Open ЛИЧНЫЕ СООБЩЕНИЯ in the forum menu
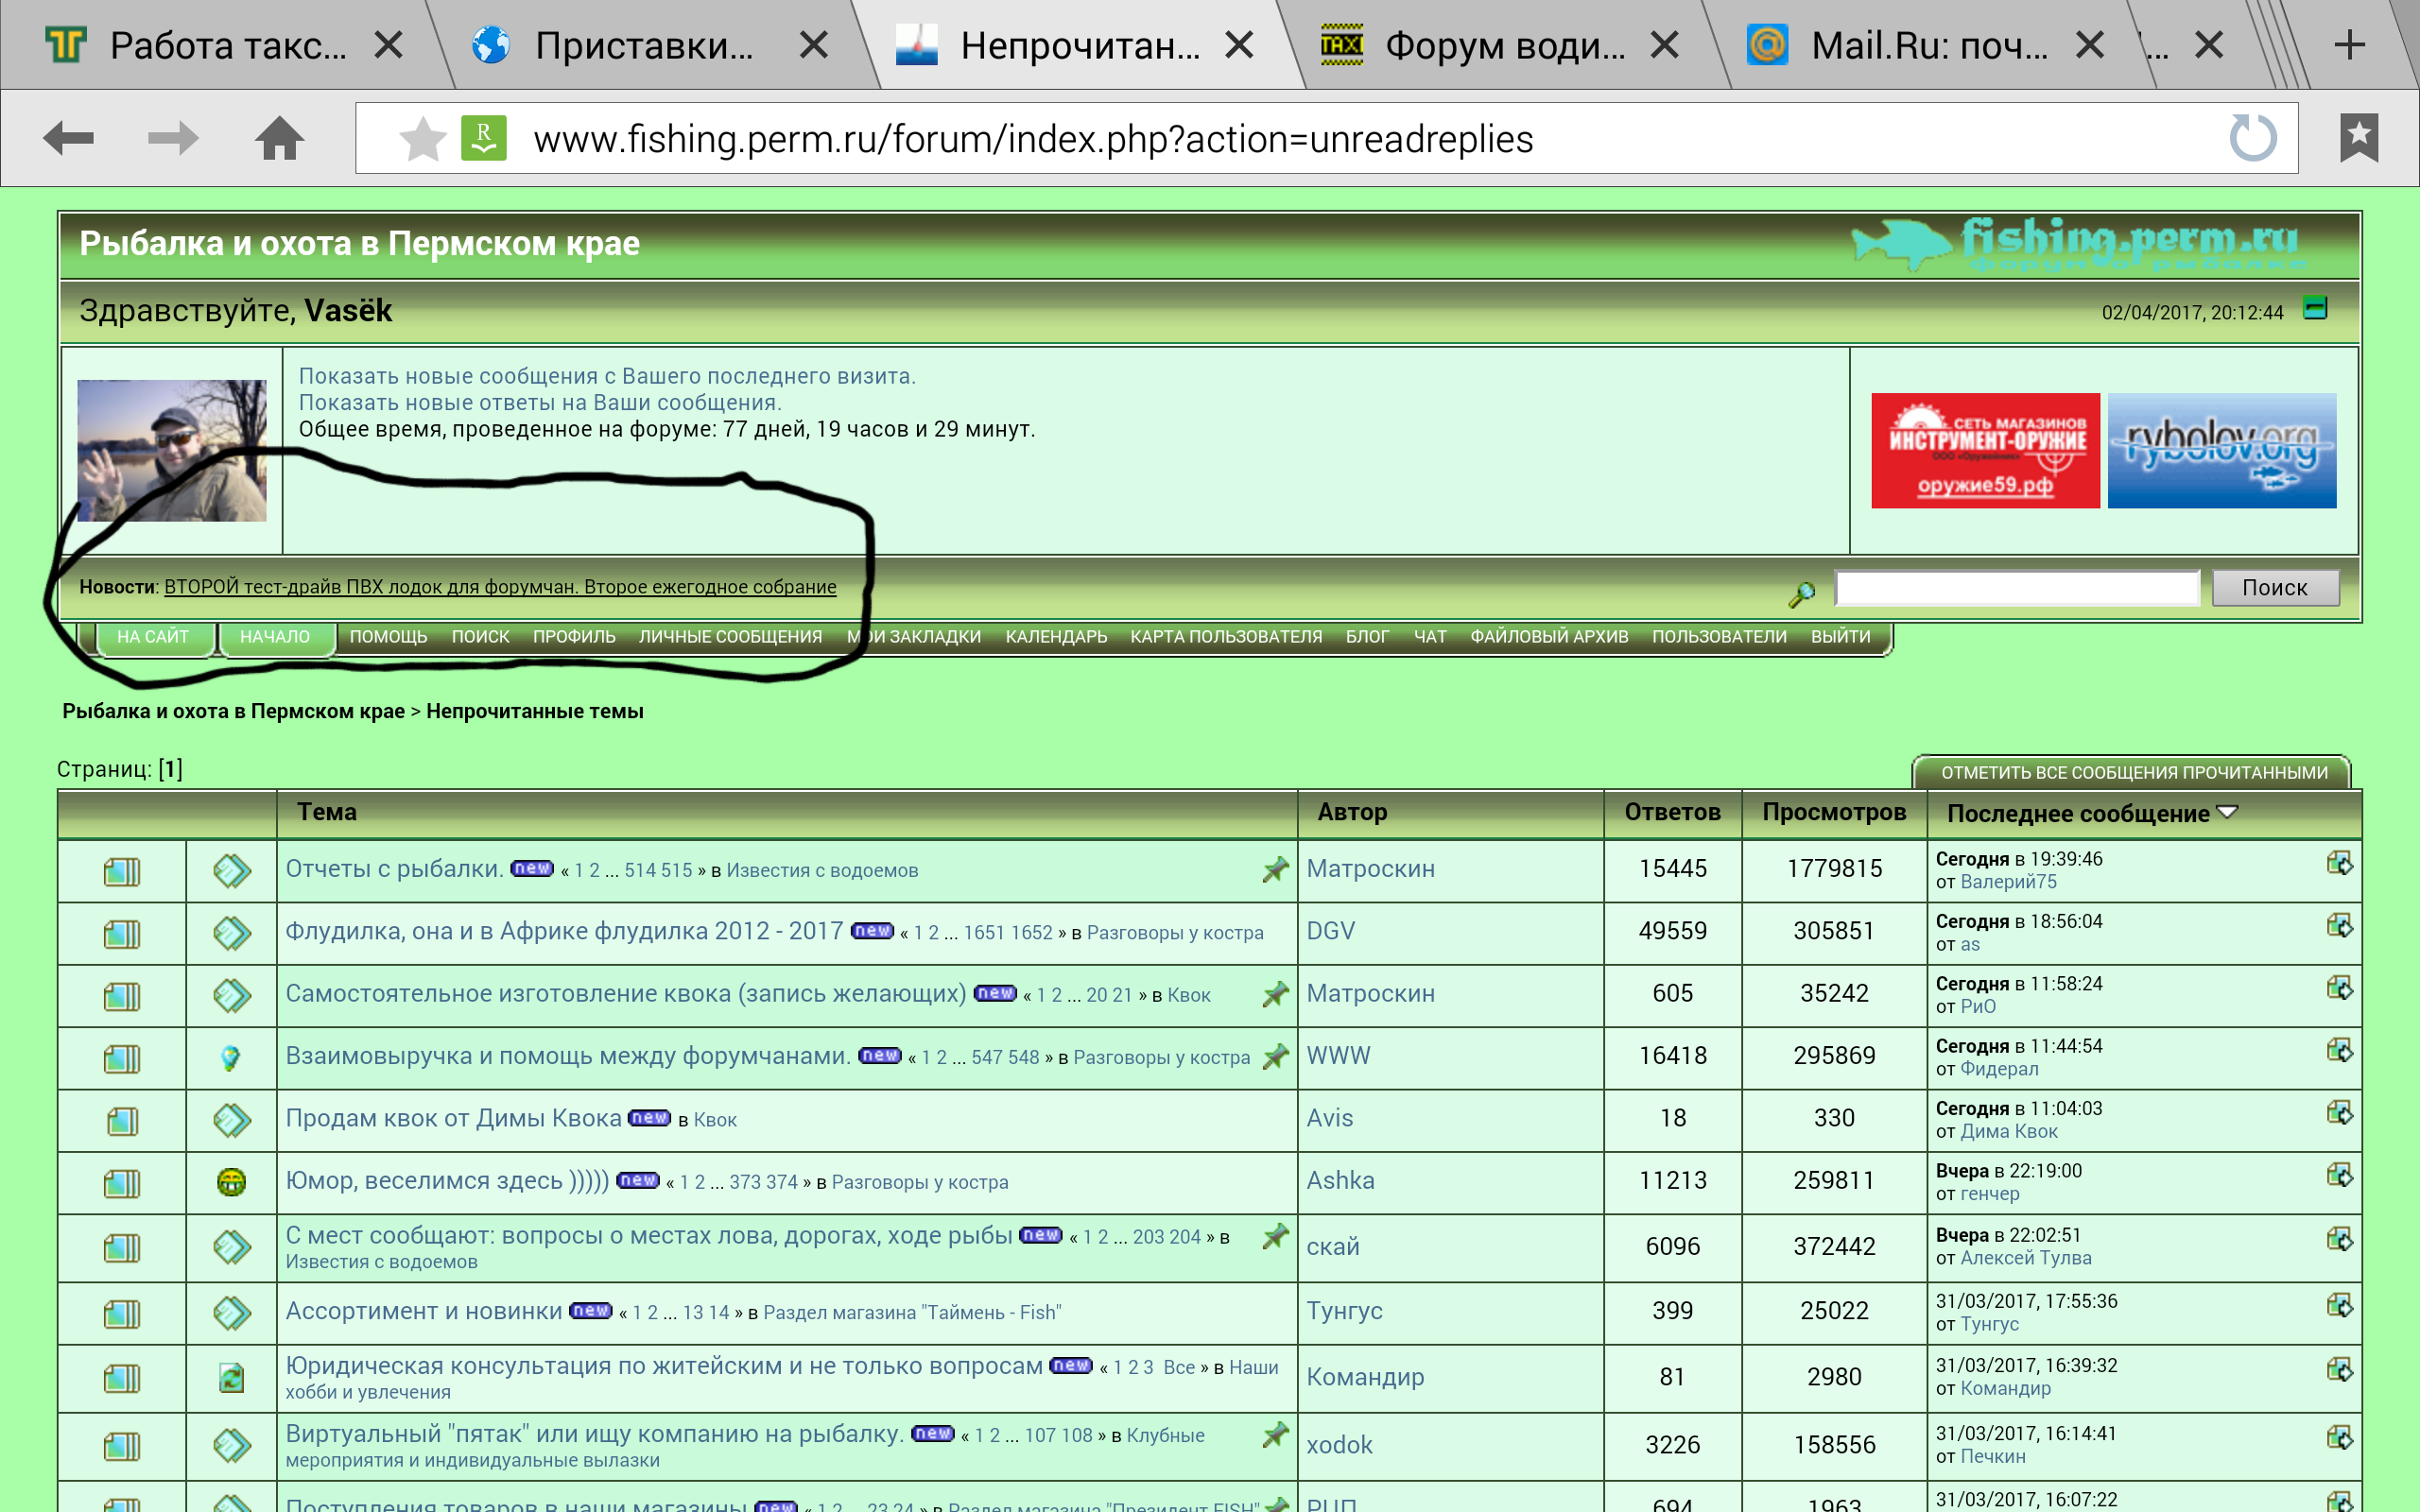2420x1512 pixels. [730, 636]
